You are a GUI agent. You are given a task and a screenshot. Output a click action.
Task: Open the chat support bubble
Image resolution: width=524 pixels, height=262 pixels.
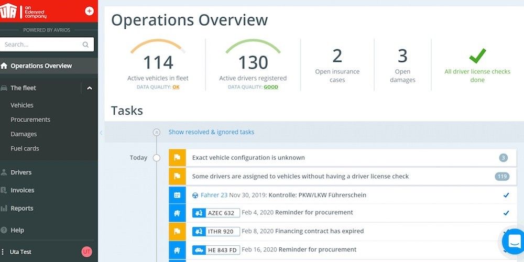(x=512, y=241)
